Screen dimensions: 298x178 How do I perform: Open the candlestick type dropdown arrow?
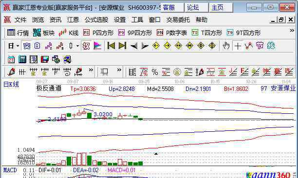click(77, 46)
